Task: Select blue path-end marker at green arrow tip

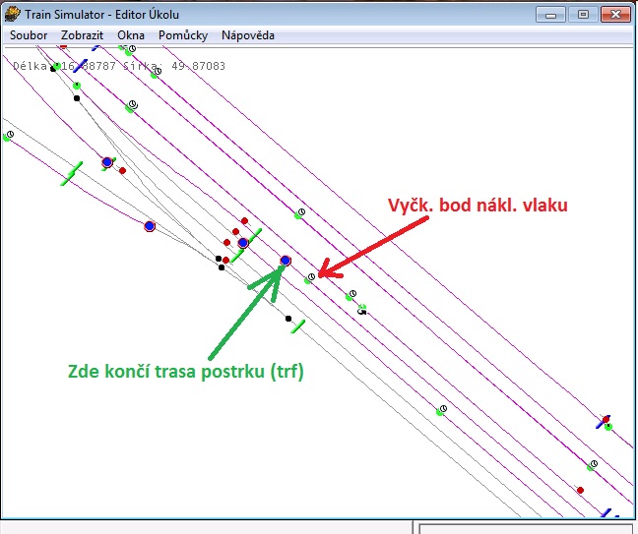Action: tap(286, 261)
